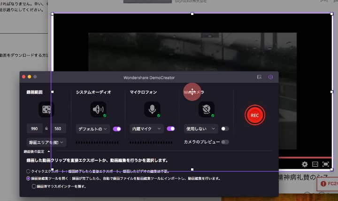338x201 pixels.
Task: Click the system audio speaker icon
Action: pos(98,109)
